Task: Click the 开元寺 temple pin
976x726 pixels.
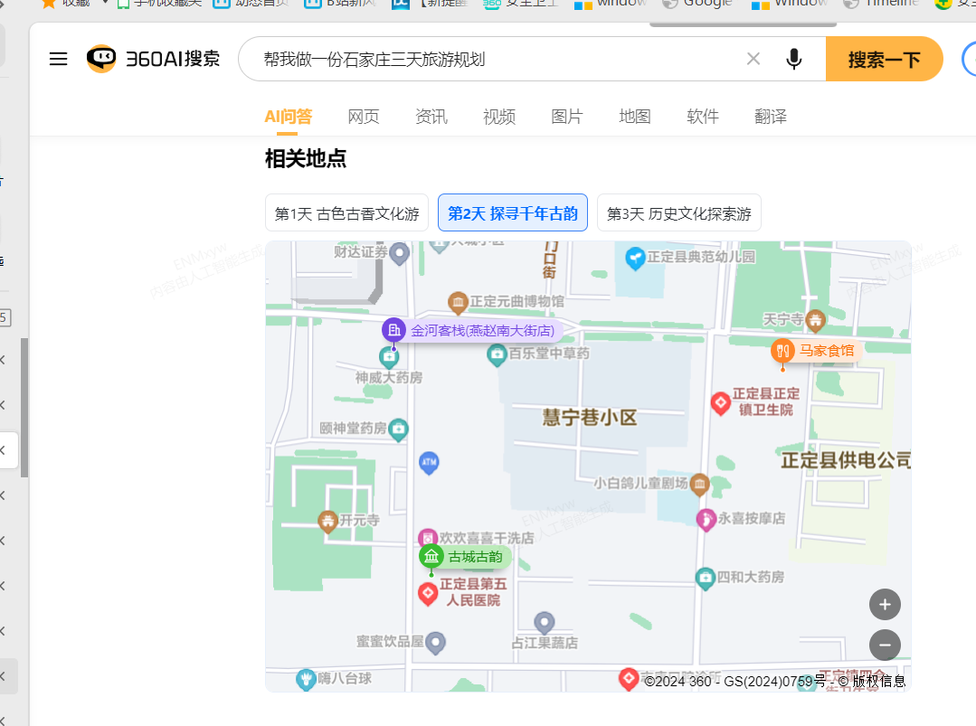Action: 327,522
